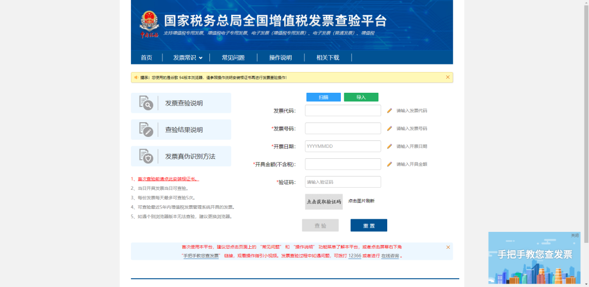The height and width of the screenshot is (287, 589).
Task: Focus the 开票日期 YYYYMMDD field
Action: (343, 146)
